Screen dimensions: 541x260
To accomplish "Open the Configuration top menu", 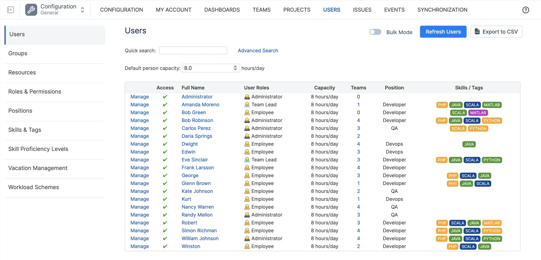I will (121, 10).
